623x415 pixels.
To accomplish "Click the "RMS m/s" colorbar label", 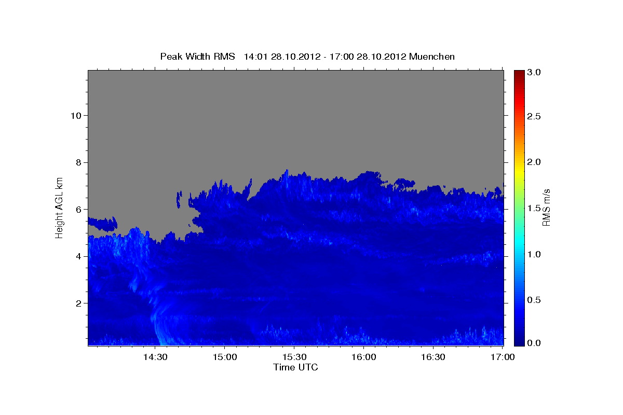I will (x=546, y=208).
